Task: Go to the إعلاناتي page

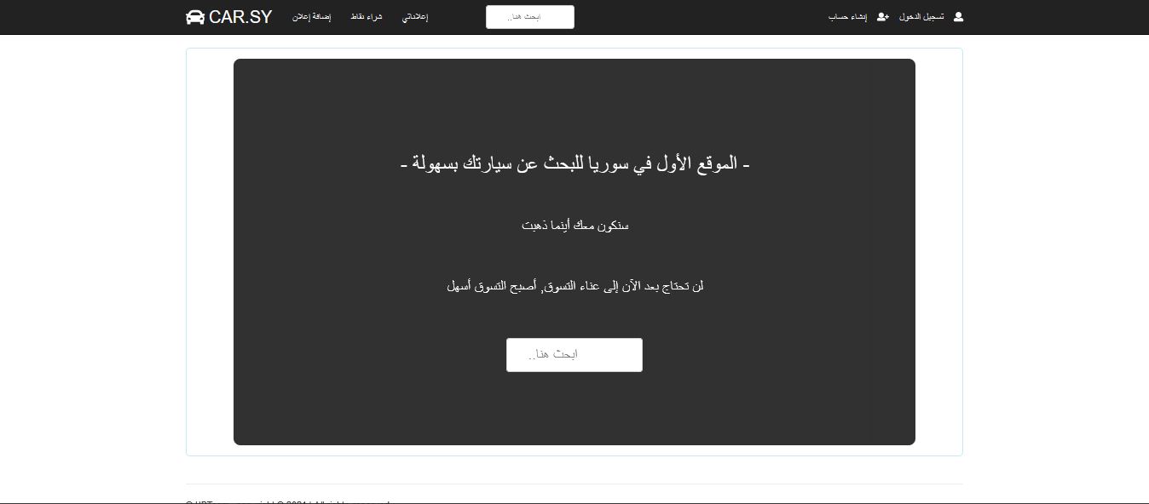Action: [x=415, y=17]
